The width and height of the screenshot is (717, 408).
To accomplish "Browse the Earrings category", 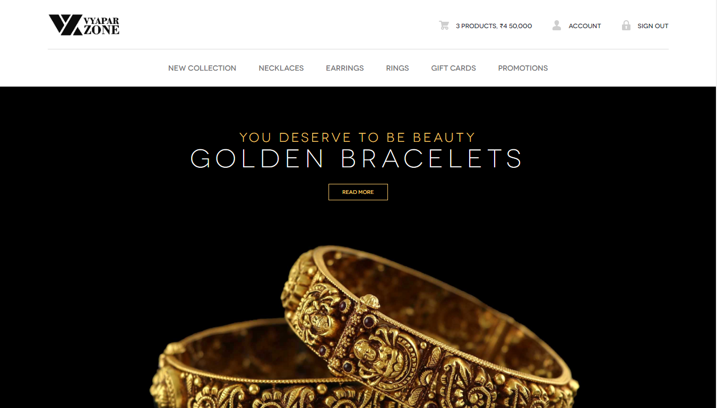I will coord(345,68).
